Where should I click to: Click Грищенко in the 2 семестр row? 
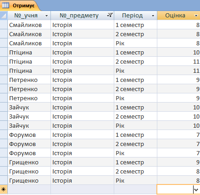pyautogui.click(x=24, y=172)
